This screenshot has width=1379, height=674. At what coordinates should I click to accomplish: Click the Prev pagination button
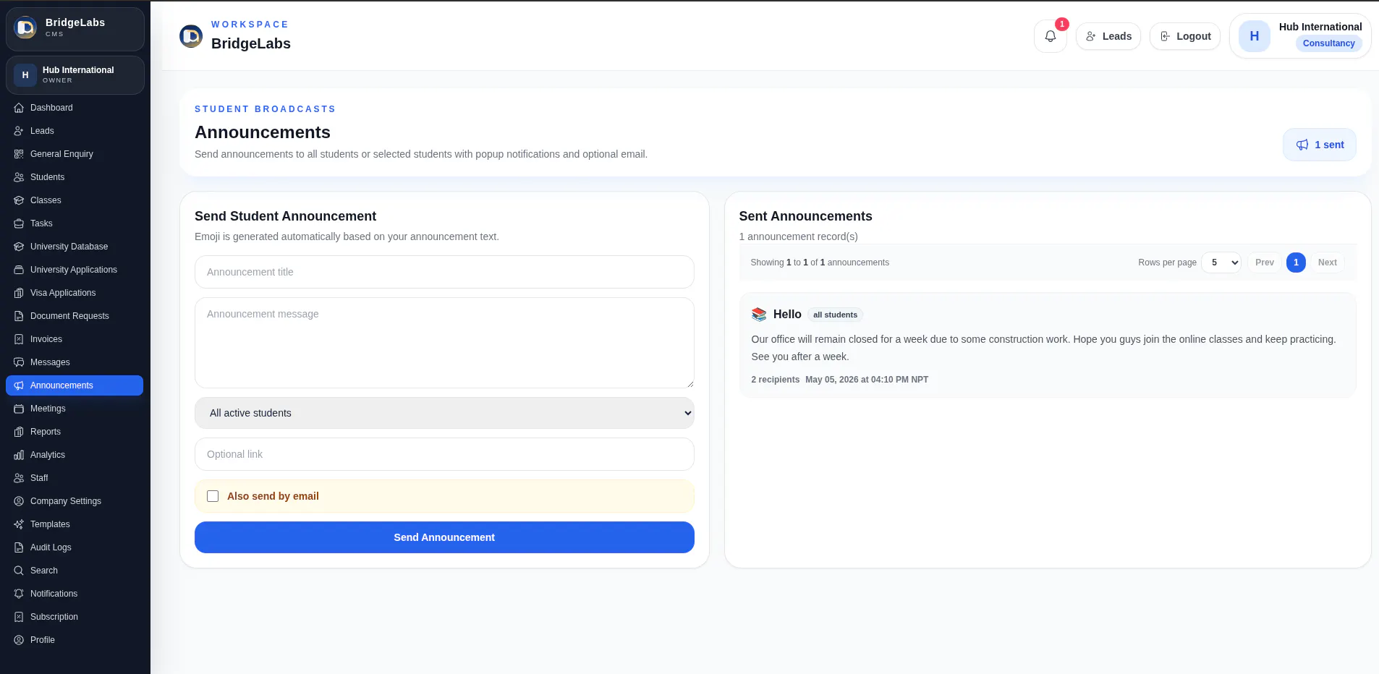[x=1265, y=263]
